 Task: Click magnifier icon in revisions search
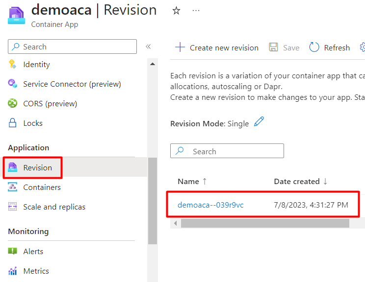click(180, 151)
